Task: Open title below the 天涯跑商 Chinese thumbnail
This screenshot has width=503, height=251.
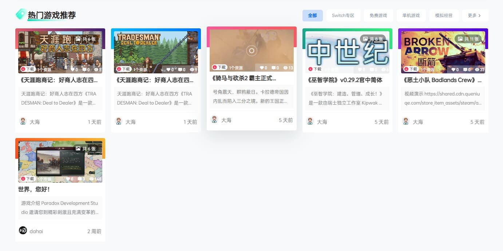Action: [59, 80]
